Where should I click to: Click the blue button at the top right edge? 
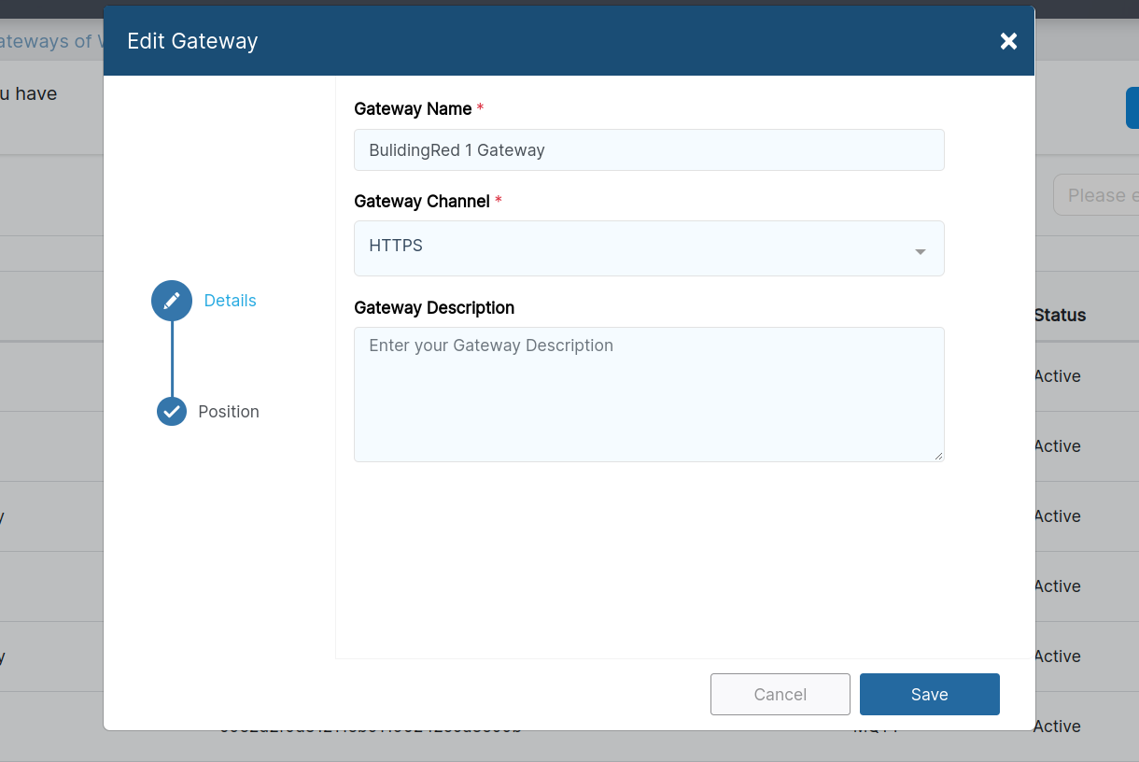pos(1132,107)
